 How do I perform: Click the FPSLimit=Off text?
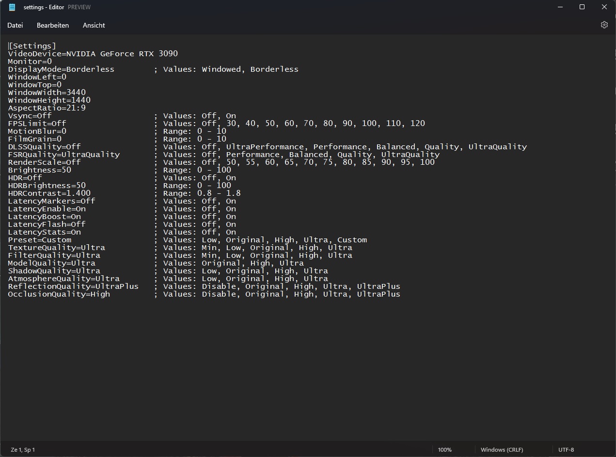37,124
